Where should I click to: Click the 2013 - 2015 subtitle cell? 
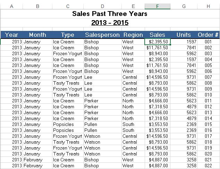point(110,23)
